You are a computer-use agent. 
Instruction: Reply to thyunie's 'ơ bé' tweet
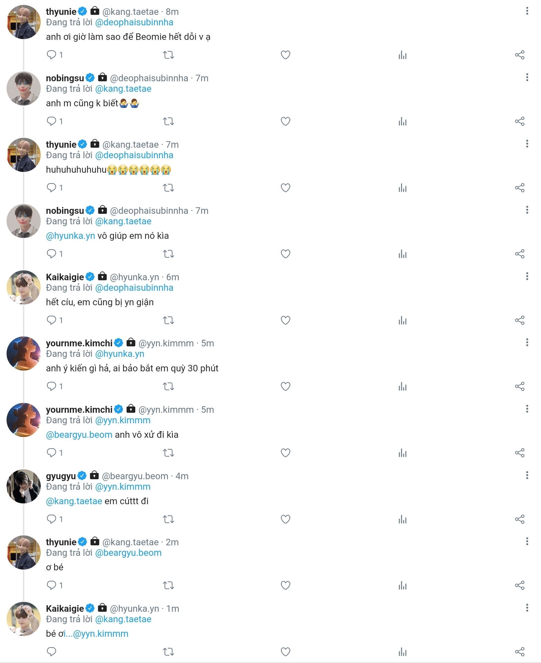pos(51,585)
